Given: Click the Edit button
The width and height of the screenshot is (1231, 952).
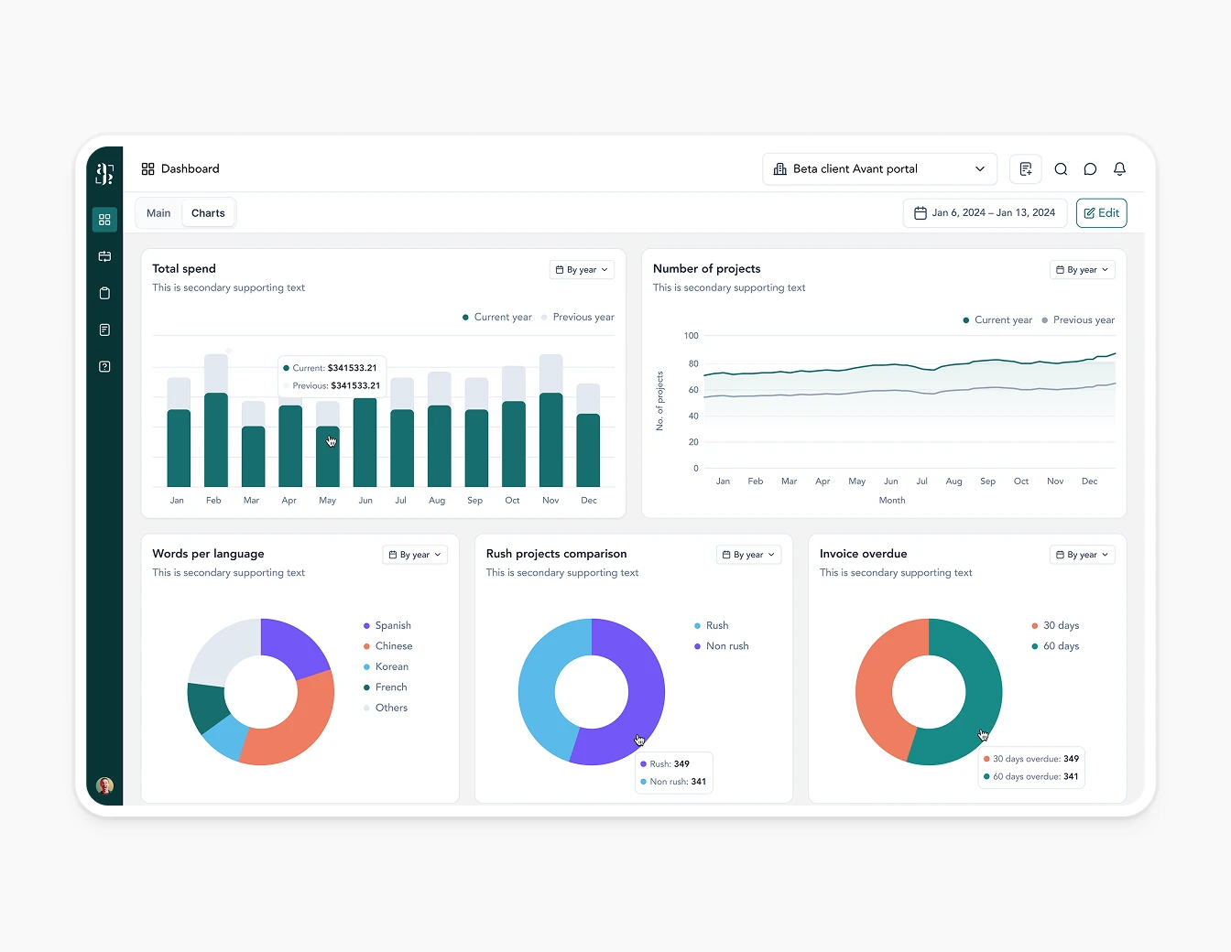Looking at the screenshot, I should point(1101,212).
